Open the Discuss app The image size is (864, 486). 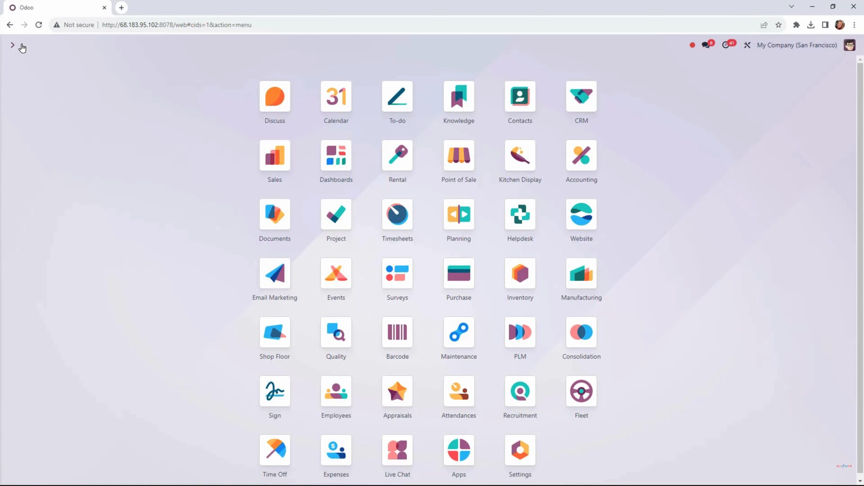pos(274,96)
